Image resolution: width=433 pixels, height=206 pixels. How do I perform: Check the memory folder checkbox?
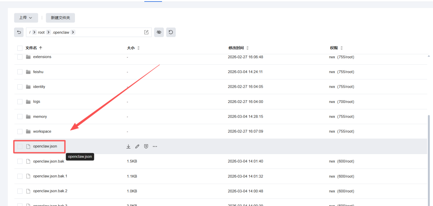coord(20,117)
